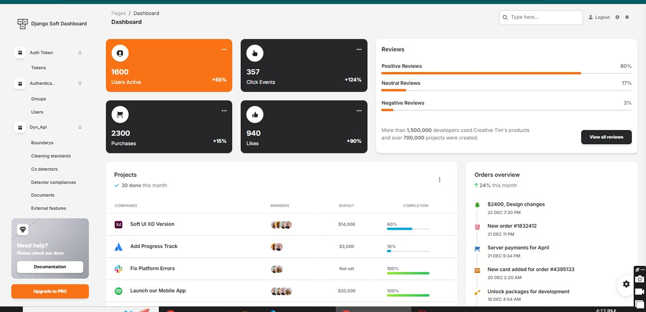Image resolution: width=646 pixels, height=312 pixels.
Task: Focus the 'Type here...' search field
Action: click(544, 17)
